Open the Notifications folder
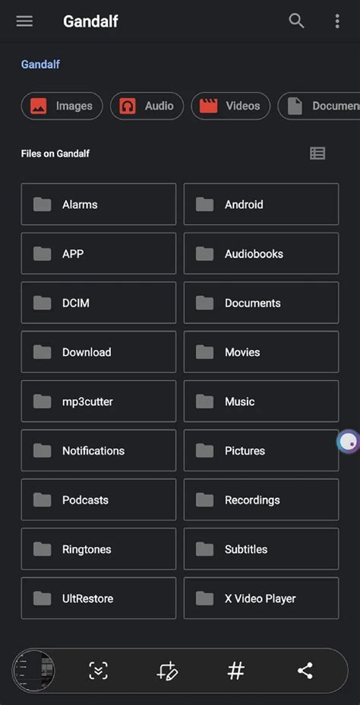Viewport: 360px width, 705px height. click(98, 450)
